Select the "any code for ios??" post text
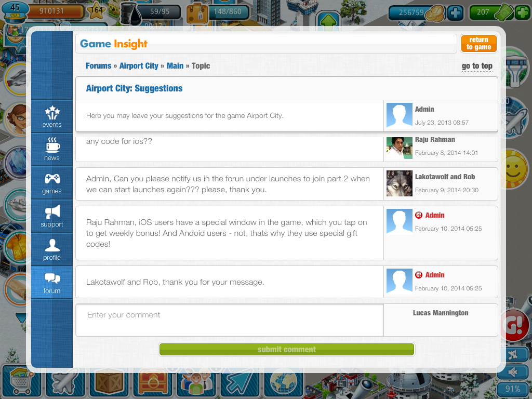Image resolution: width=532 pixels, height=399 pixels. coord(119,141)
